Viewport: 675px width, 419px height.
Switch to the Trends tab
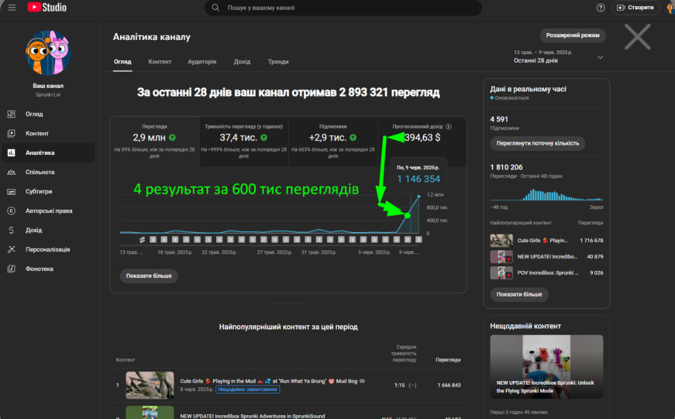click(278, 62)
